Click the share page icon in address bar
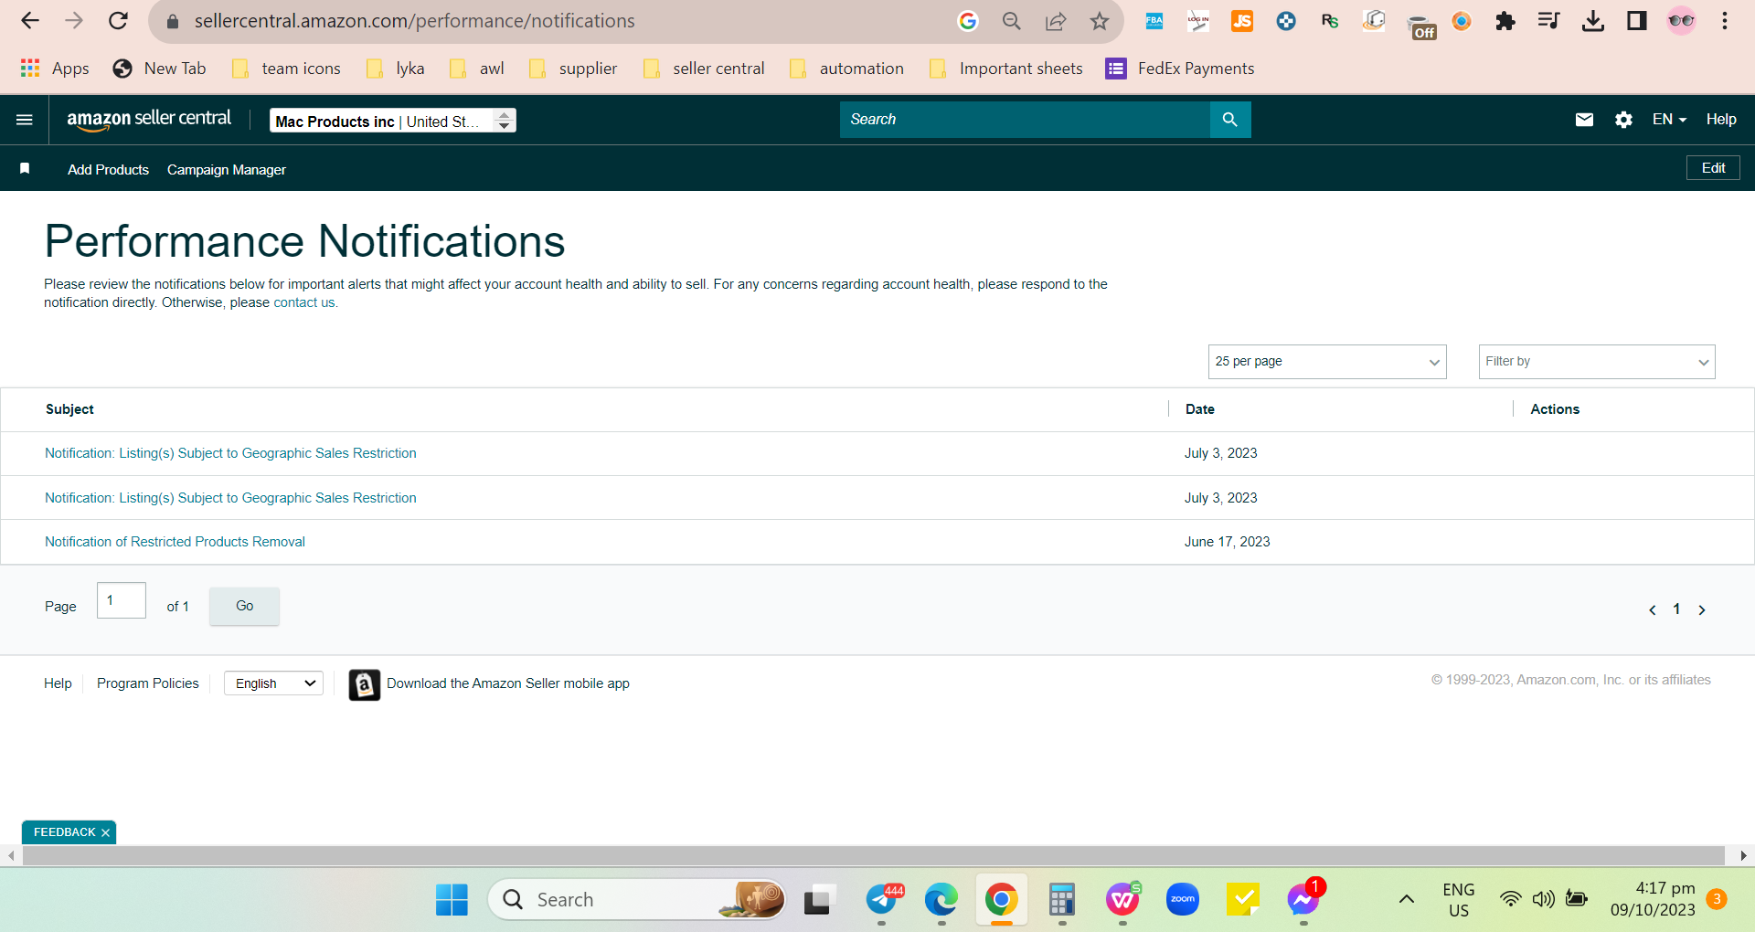 click(x=1056, y=21)
